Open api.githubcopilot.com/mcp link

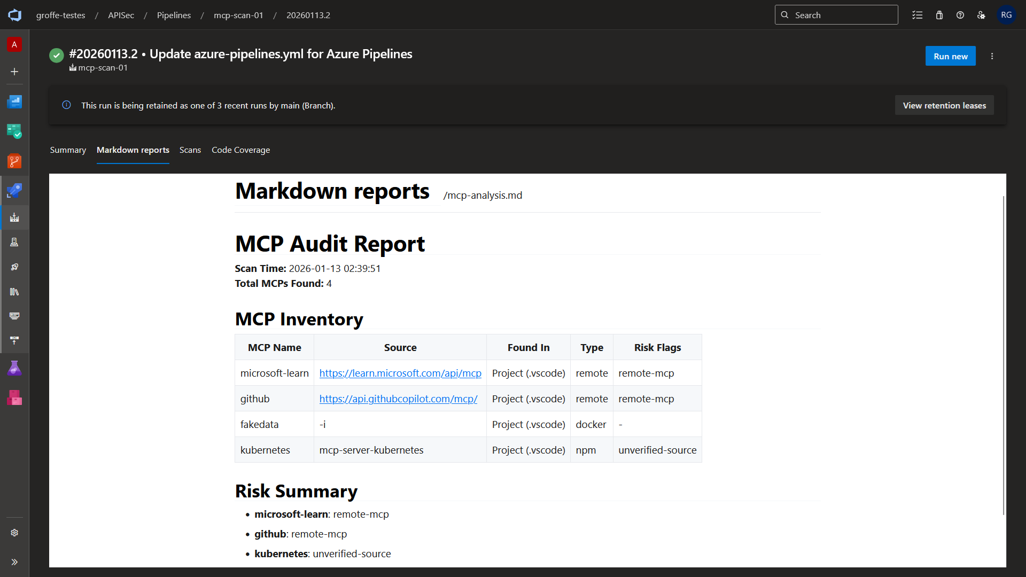[398, 399]
